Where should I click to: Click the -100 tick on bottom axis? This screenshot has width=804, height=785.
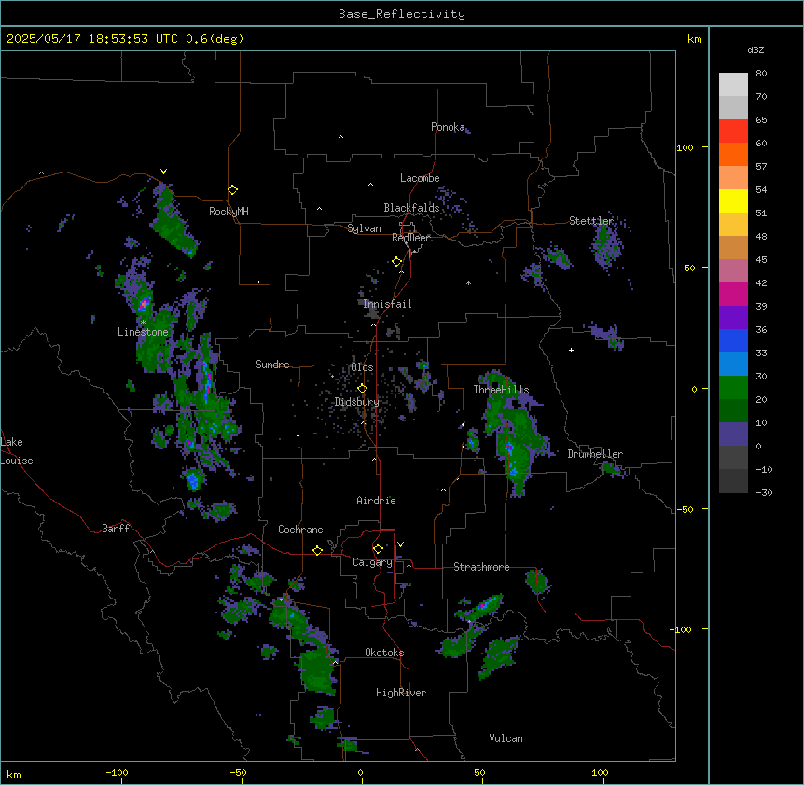pos(117,772)
